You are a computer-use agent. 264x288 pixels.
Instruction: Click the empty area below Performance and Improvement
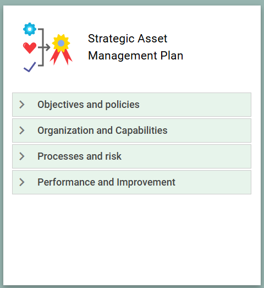click(x=131, y=239)
